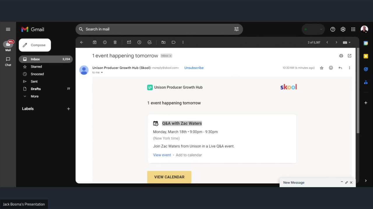Close the New Message window
373x209 pixels.
[x=351, y=183]
